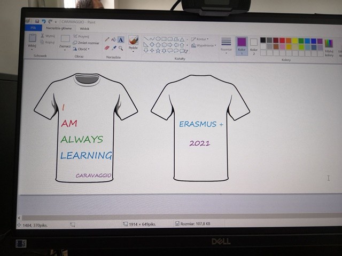This screenshot has height=256, width=342.
Task: Click the Kopiuj (Copy) button
Action: coord(48,42)
